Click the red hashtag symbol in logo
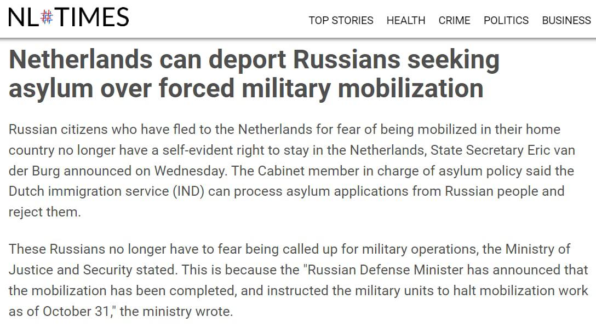This screenshot has width=596, height=328. pos(48,17)
